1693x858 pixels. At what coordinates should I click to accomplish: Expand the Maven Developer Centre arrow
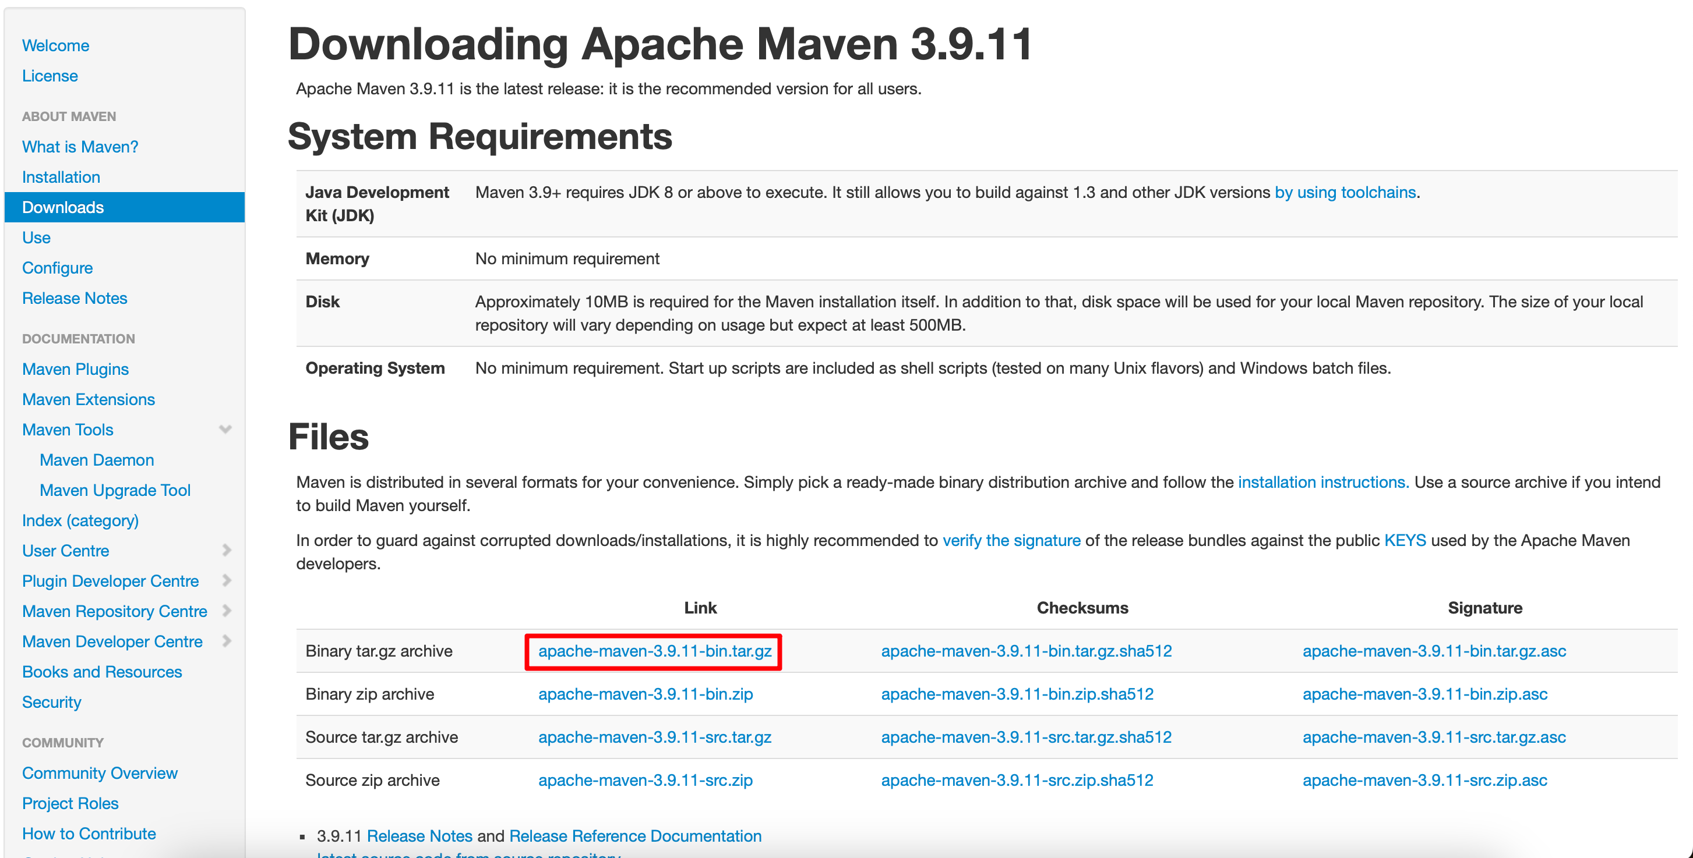click(227, 641)
